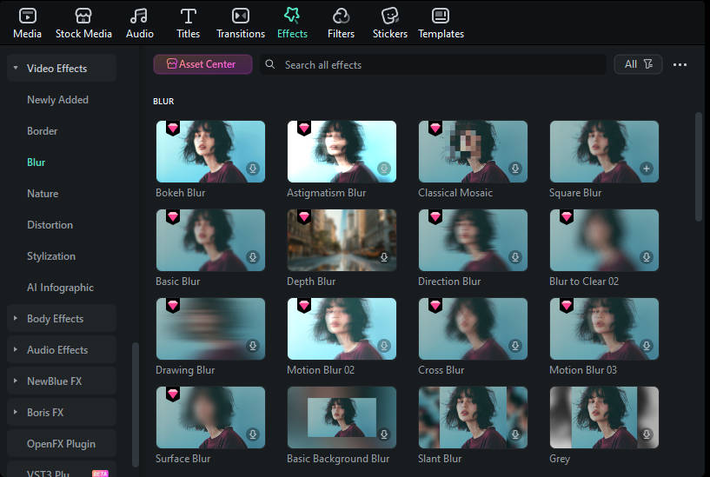Download the Bokeh Blur effect
The width and height of the screenshot is (710, 477).
point(253,169)
